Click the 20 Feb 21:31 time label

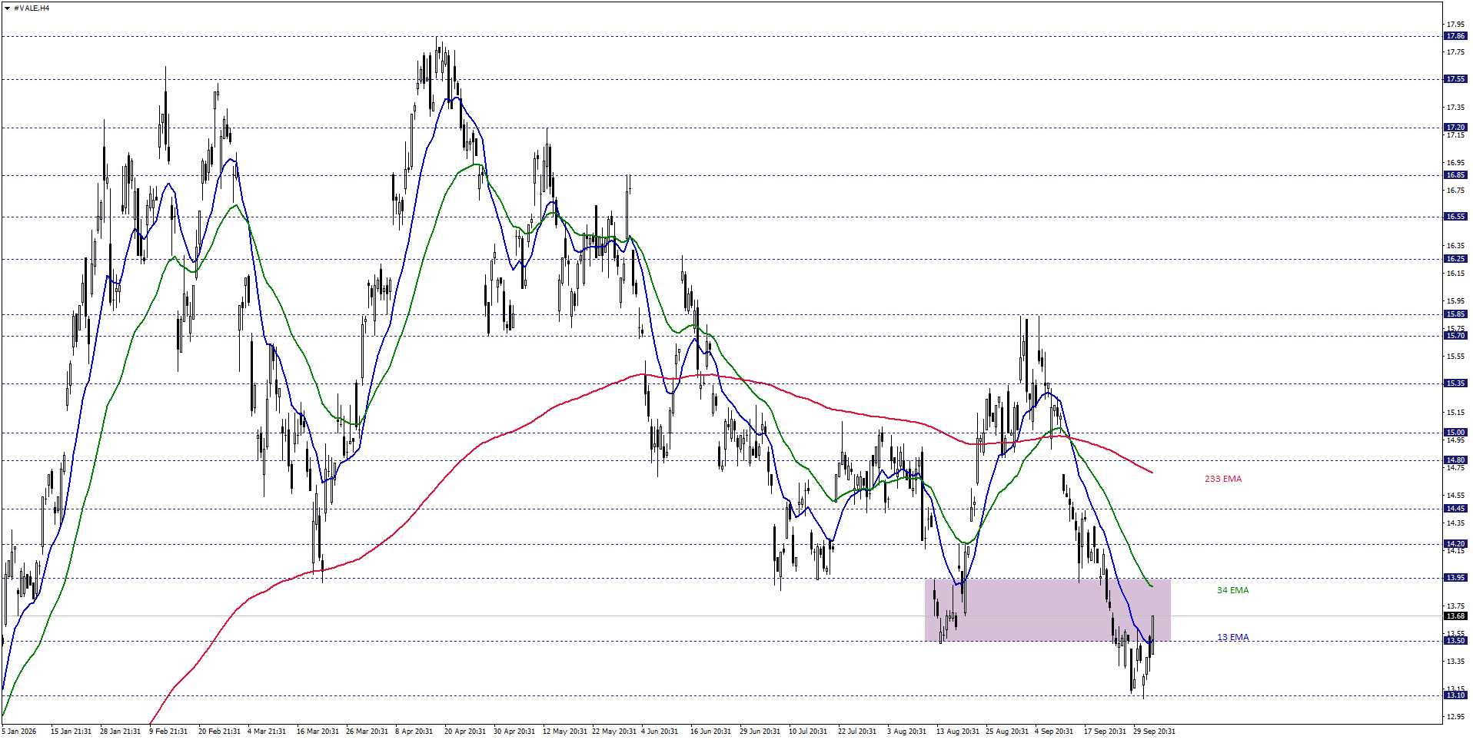point(219,732)
